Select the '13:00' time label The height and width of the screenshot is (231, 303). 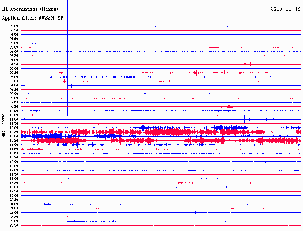[14, 137]
